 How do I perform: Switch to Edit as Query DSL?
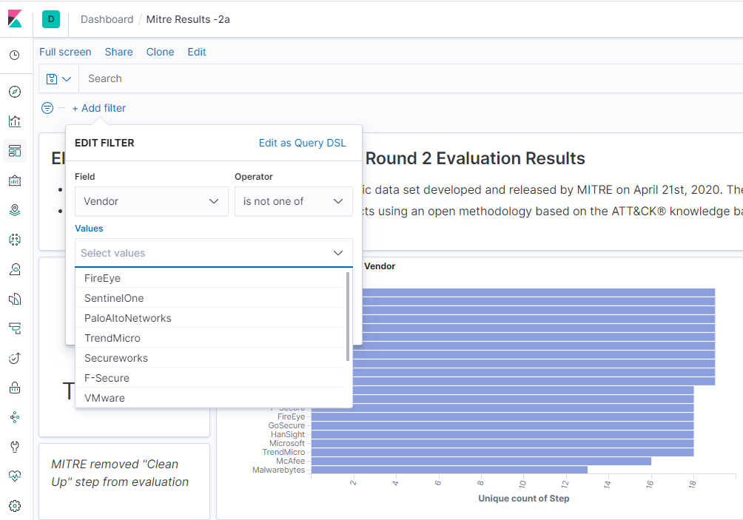303,143
